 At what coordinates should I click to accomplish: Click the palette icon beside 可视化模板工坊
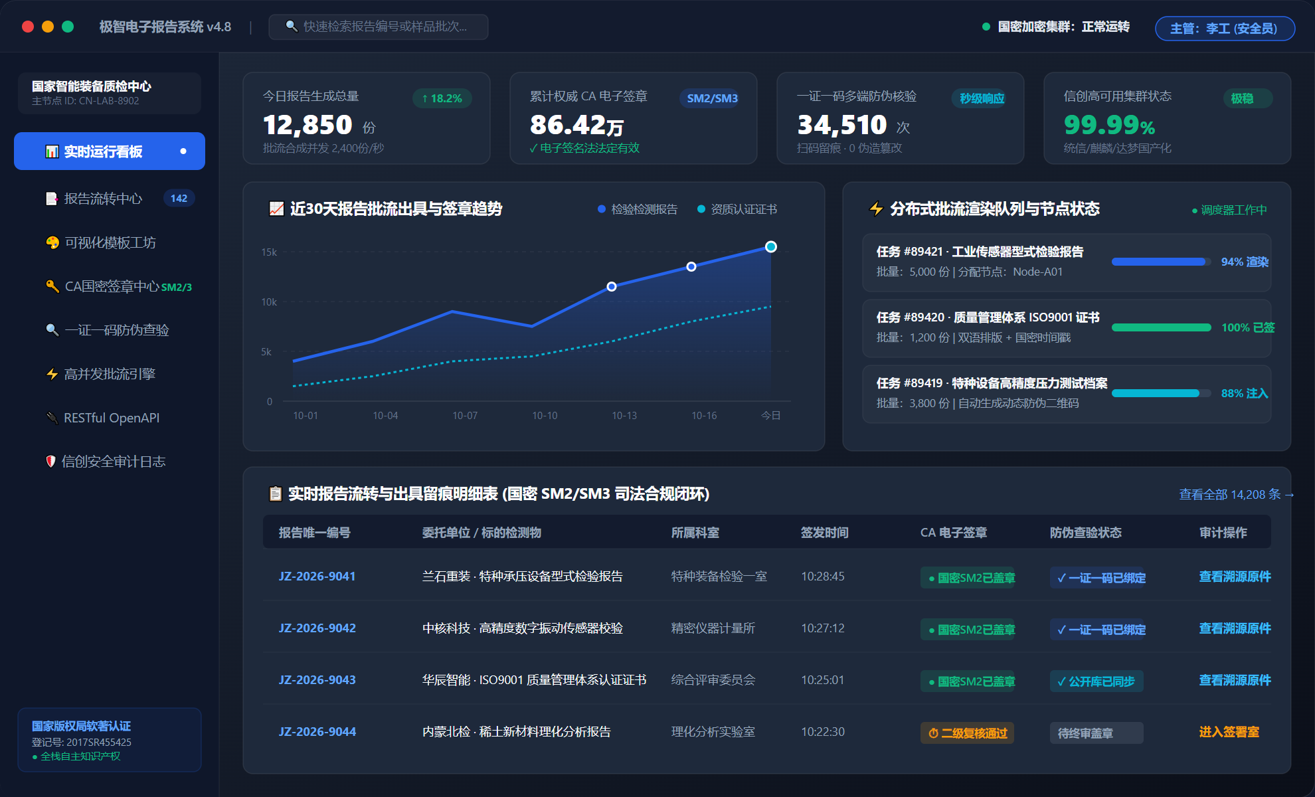[52, 242]
